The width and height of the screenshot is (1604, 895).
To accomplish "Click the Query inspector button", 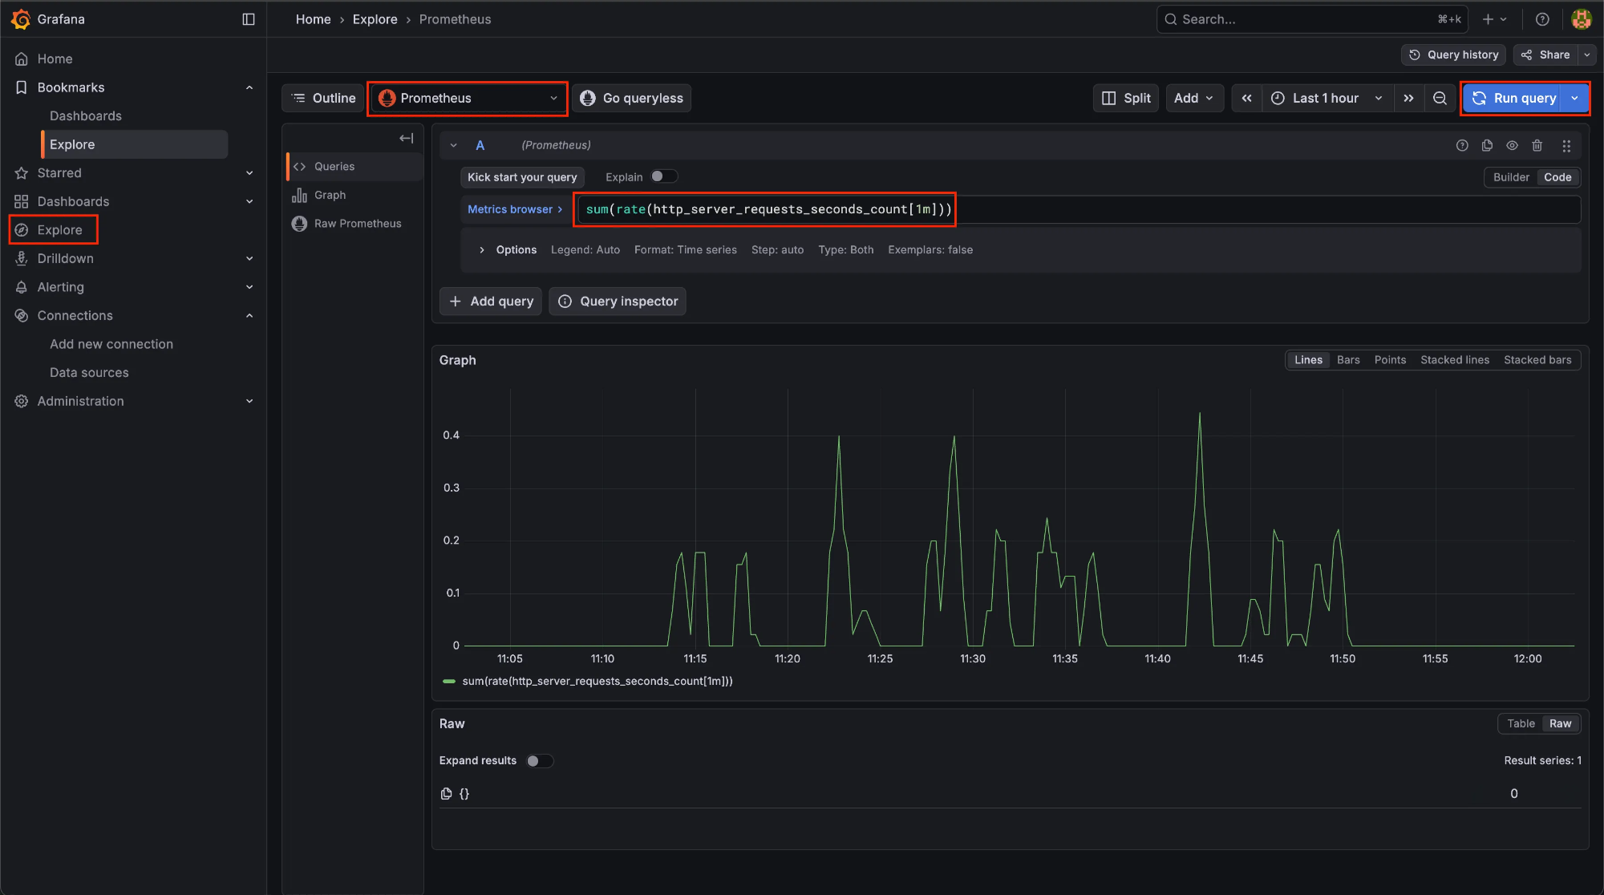I will point(618,302).
